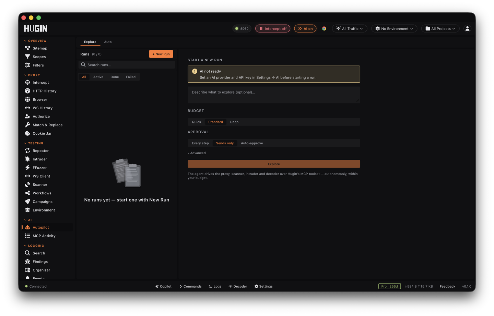Open the Sitemap icon in sidebar
This screenshot has width=494, height=316.
pos(27,48)
